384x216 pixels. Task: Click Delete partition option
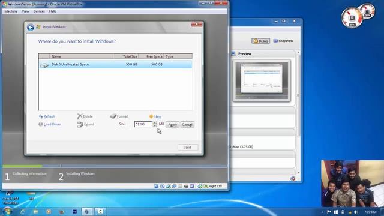tap(85, 116)
